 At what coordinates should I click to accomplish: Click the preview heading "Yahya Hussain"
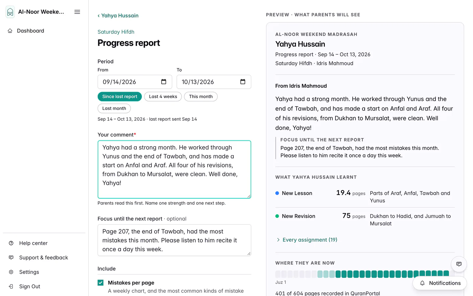pyautogui.click(x=300, y=44)
